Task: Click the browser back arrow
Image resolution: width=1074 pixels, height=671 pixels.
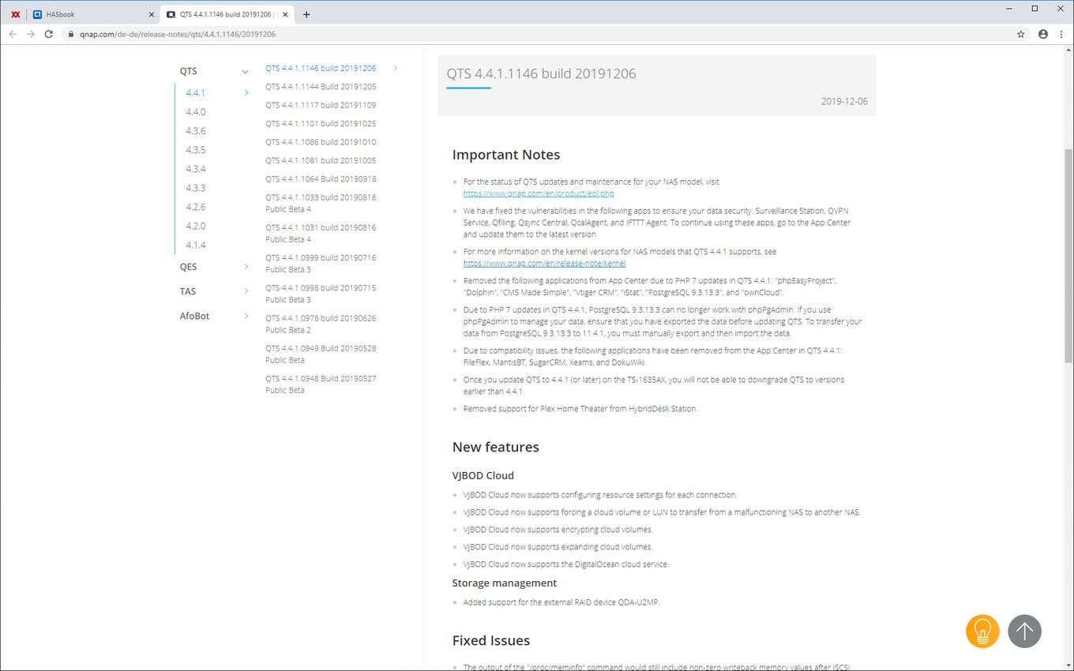Action: click(x=13, y=34)
